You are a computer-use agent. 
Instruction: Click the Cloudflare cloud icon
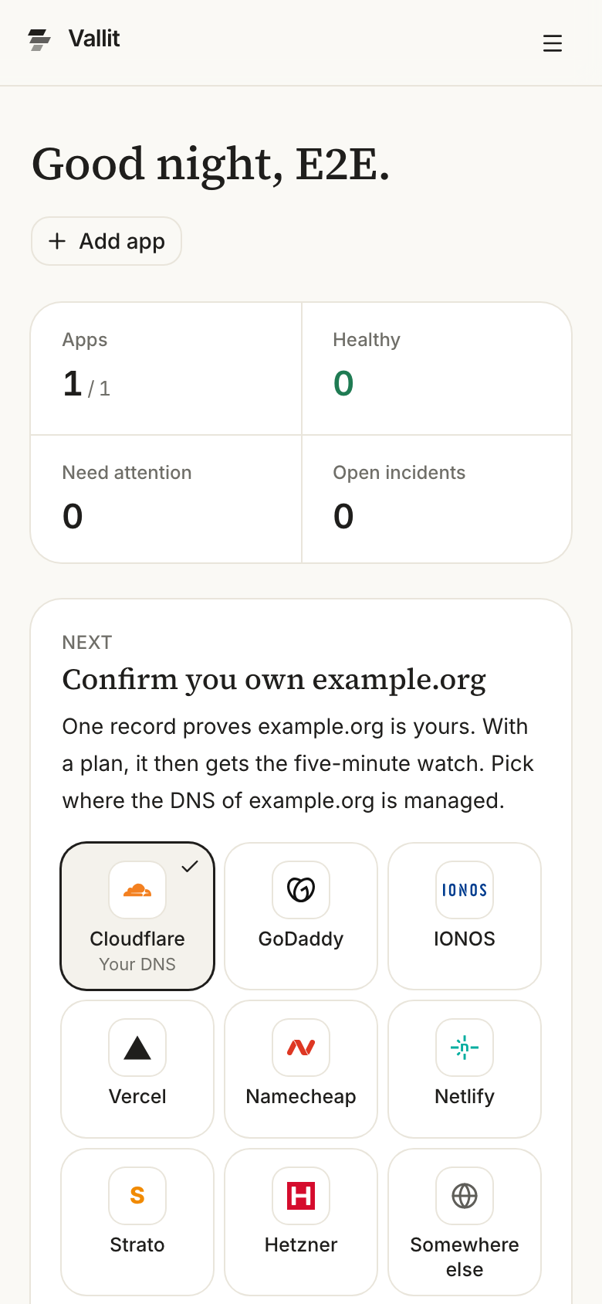coord(137,890)
